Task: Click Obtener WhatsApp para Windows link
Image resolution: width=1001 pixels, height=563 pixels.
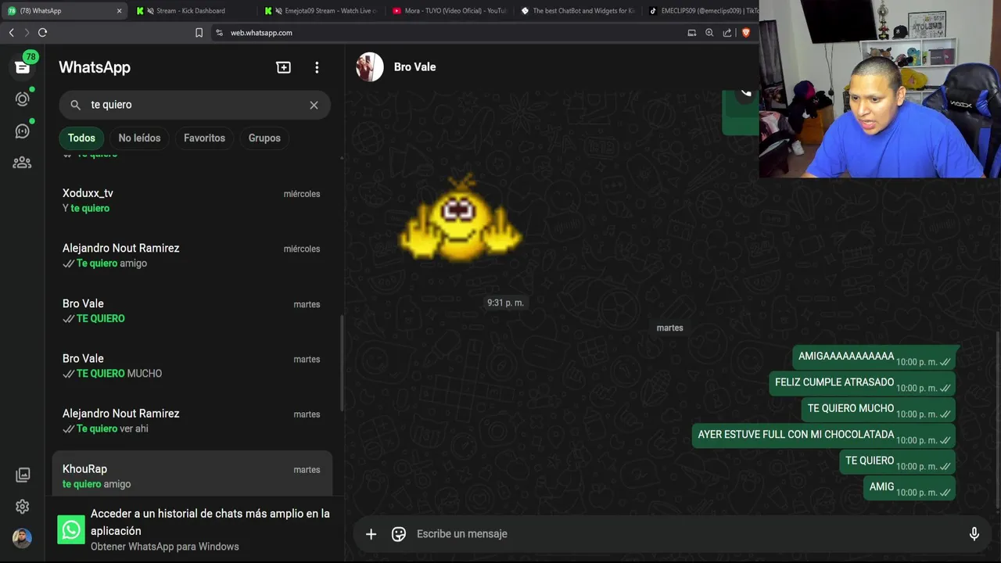Action: point(164,547)
